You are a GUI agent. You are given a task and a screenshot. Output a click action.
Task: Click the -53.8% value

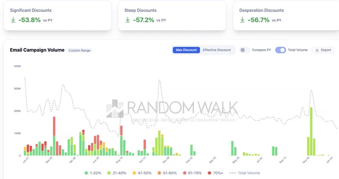pyautogui.click(x=29, y=20)
